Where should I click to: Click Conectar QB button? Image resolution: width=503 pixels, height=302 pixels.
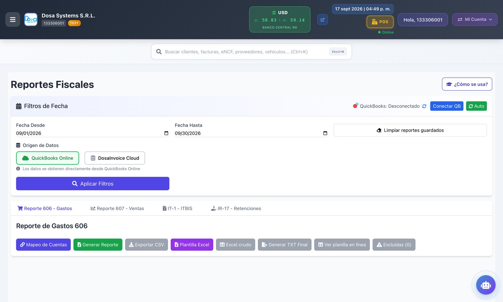click(x=447, y=106)
